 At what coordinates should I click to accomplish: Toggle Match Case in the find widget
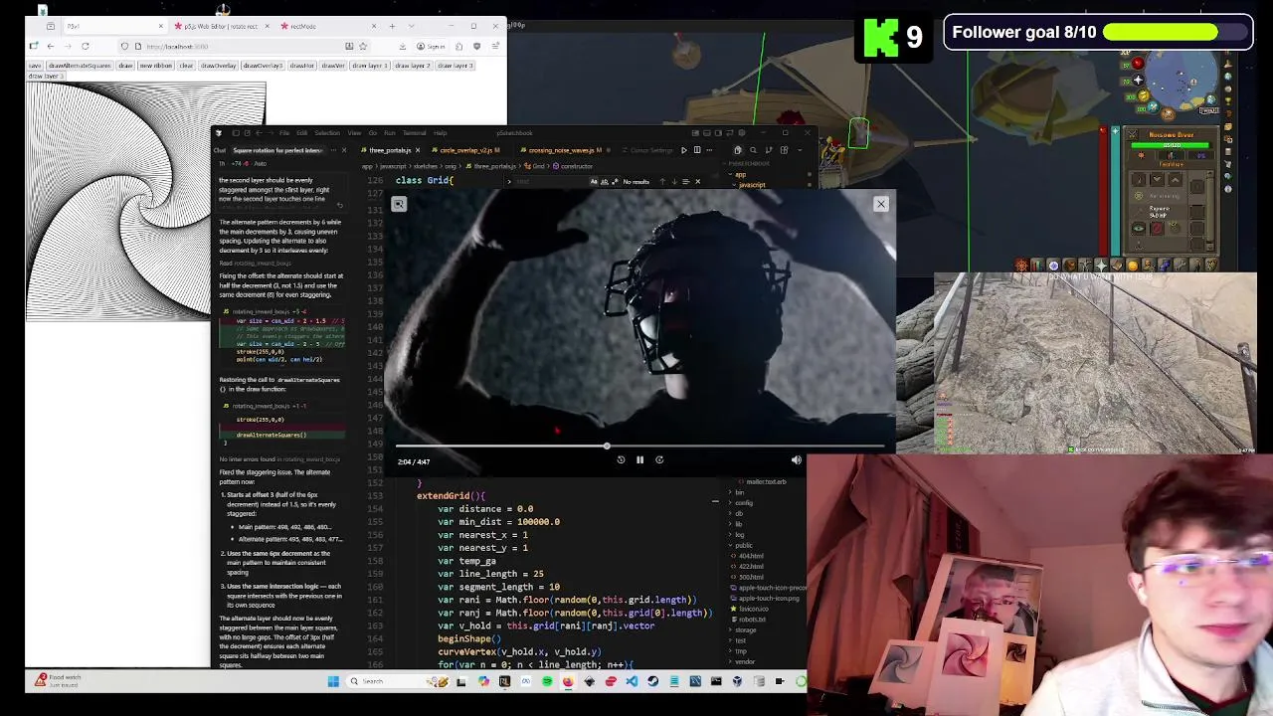593,181
